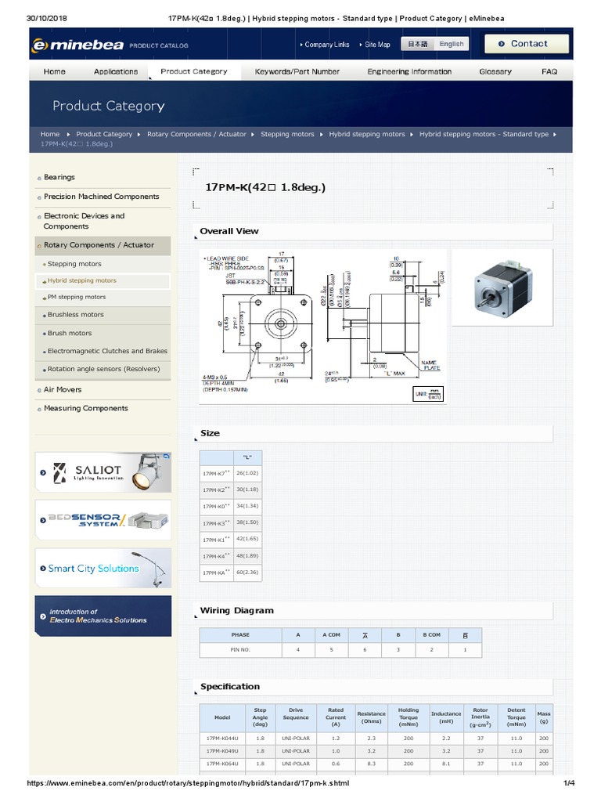Open the Glossary tab
This screenshot has height=802, width=601.
click(495, 71)
